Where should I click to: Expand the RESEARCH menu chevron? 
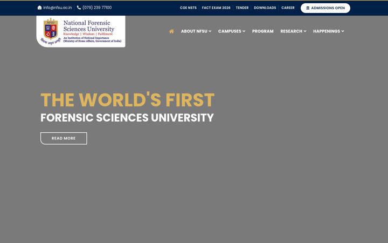305,31
